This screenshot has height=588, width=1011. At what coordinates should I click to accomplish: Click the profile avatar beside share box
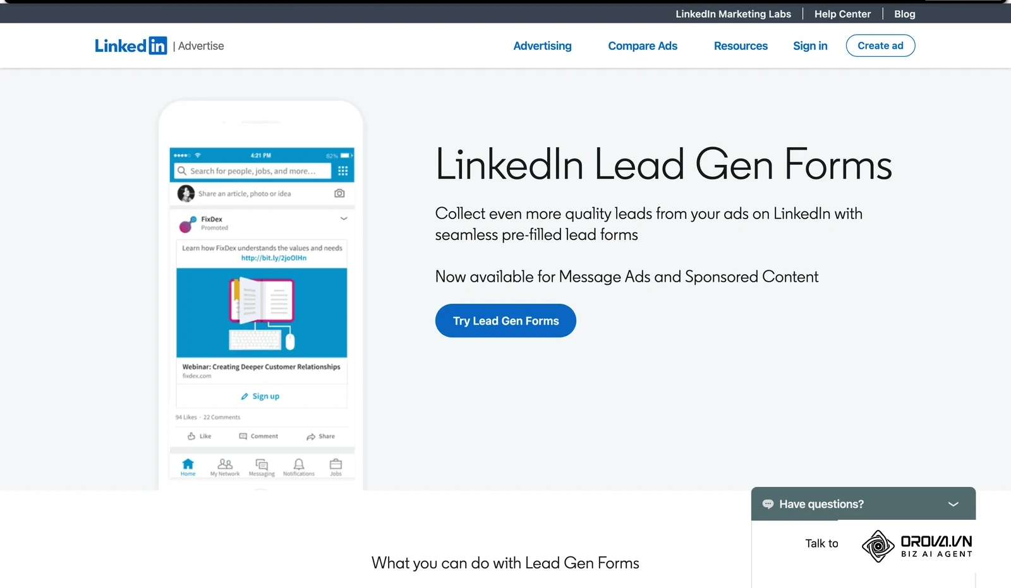186,193
